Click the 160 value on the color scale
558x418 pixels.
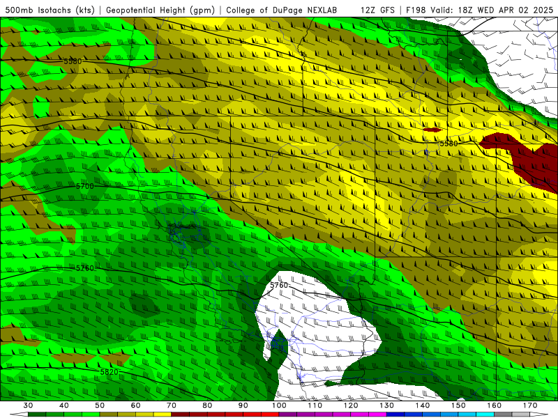pos(495,405)
